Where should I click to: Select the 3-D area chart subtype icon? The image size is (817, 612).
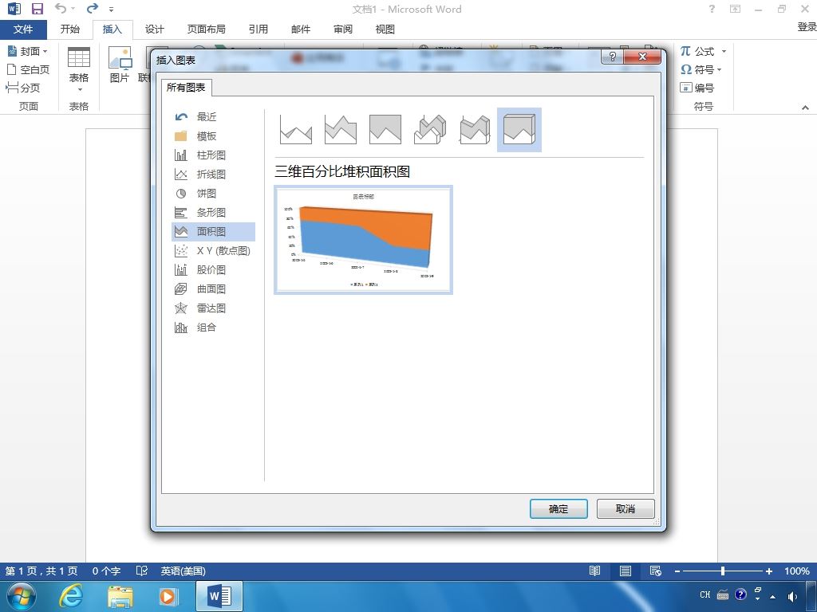pos(430,130)
